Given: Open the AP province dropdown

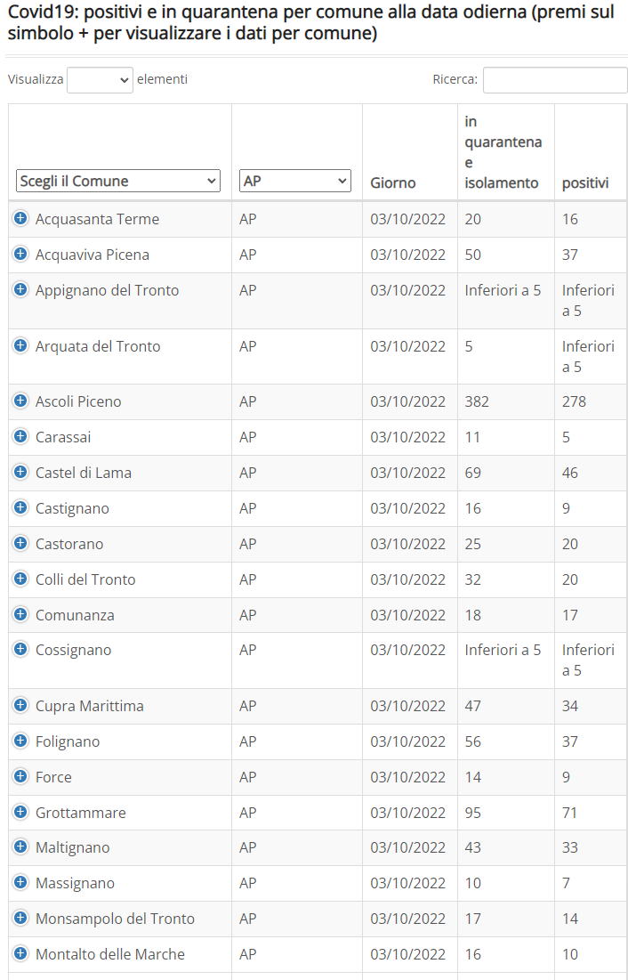Looking at the screenshot, I should click(x=295, y=181).
